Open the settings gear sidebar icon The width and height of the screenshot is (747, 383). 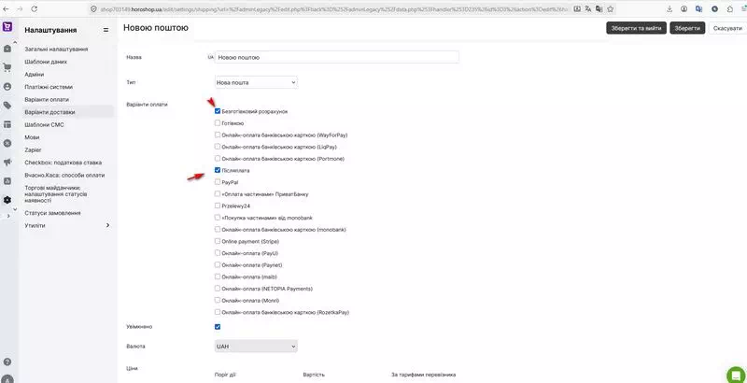(7, 200)
